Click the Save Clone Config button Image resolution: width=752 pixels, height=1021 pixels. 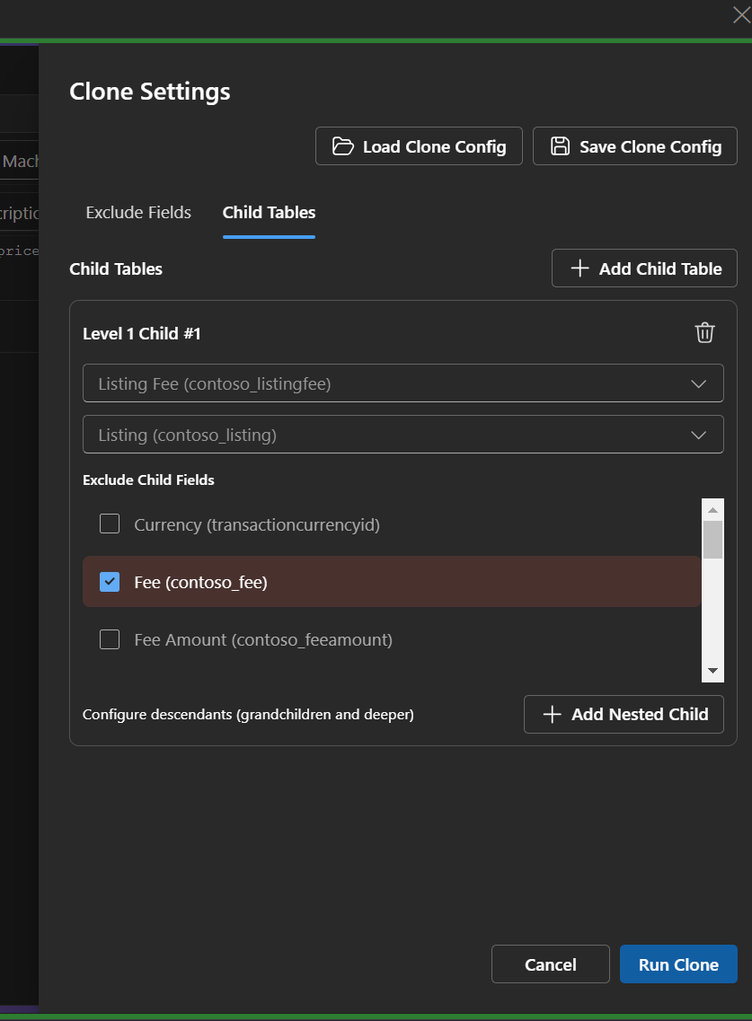[x=635, y=145]
